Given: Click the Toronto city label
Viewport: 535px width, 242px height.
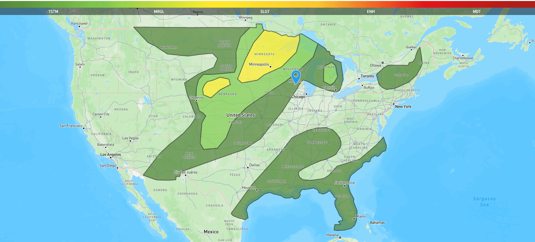Looking at the screenshot, I should 367,76.
